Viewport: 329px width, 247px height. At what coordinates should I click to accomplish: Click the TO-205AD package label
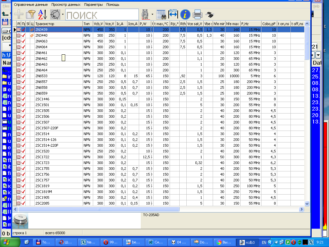pyautogui.click(x=151, y=215)
